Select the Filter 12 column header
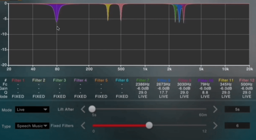Viewport: 256px width, 140px height. point(247,80)
